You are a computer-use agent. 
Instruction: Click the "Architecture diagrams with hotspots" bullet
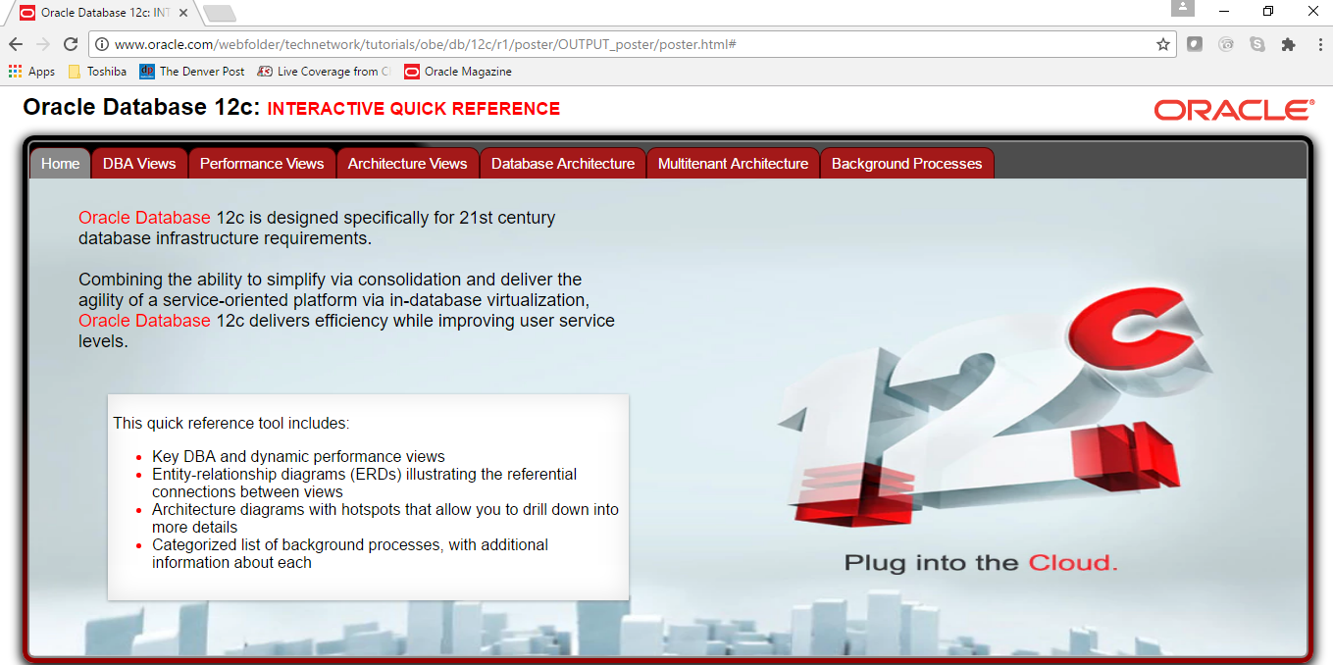[x=385, y=519]
